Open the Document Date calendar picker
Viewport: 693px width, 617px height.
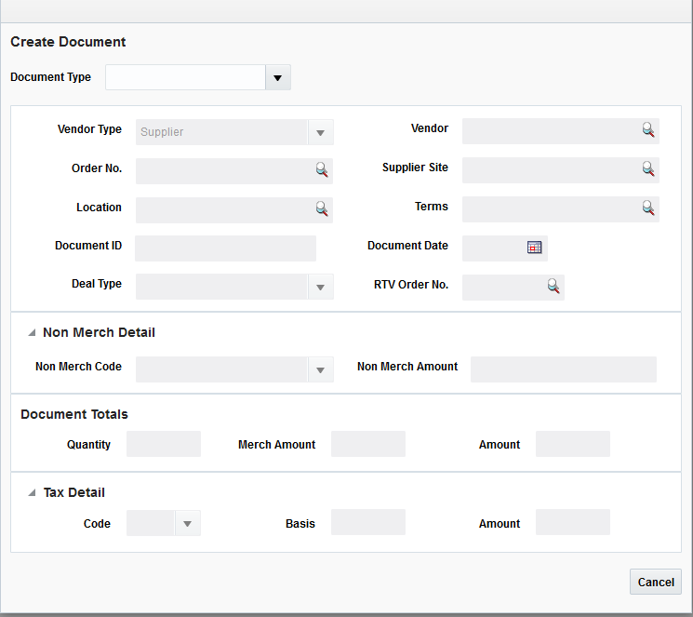pos(534,248)
